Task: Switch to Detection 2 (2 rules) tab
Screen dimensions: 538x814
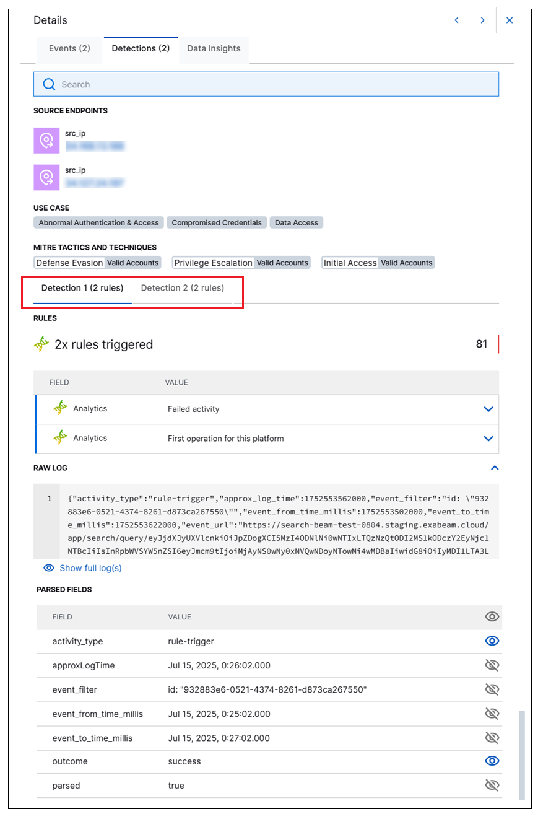Action: 183,288
